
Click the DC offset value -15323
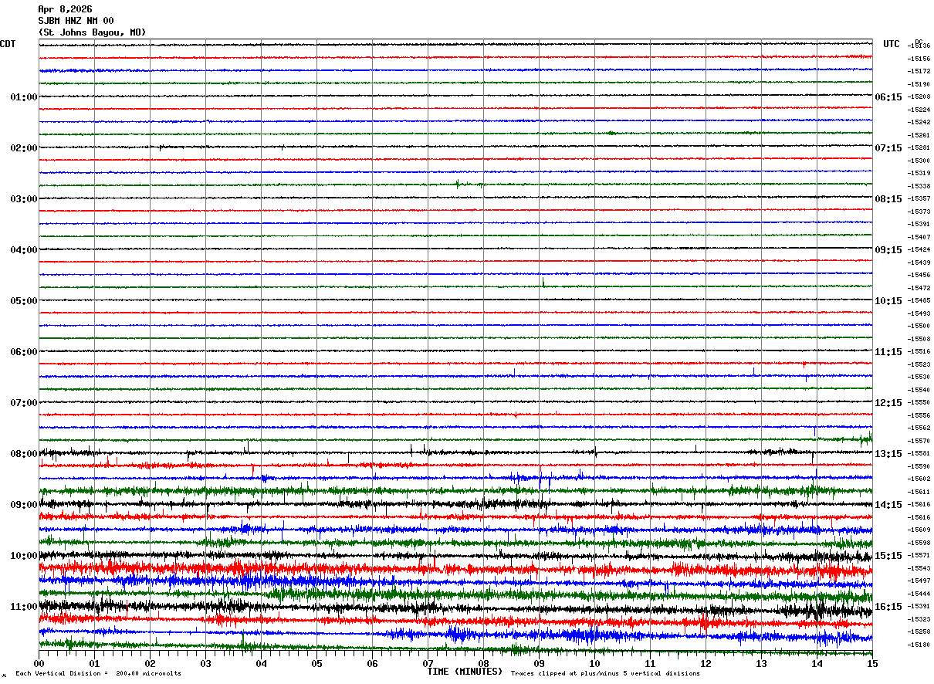919,620
